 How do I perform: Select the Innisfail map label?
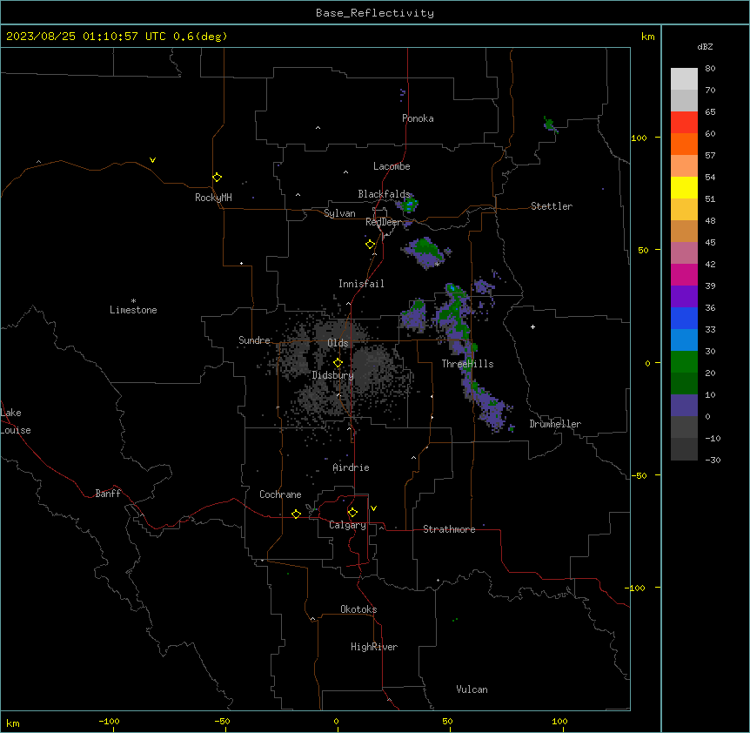pos(361,284)
